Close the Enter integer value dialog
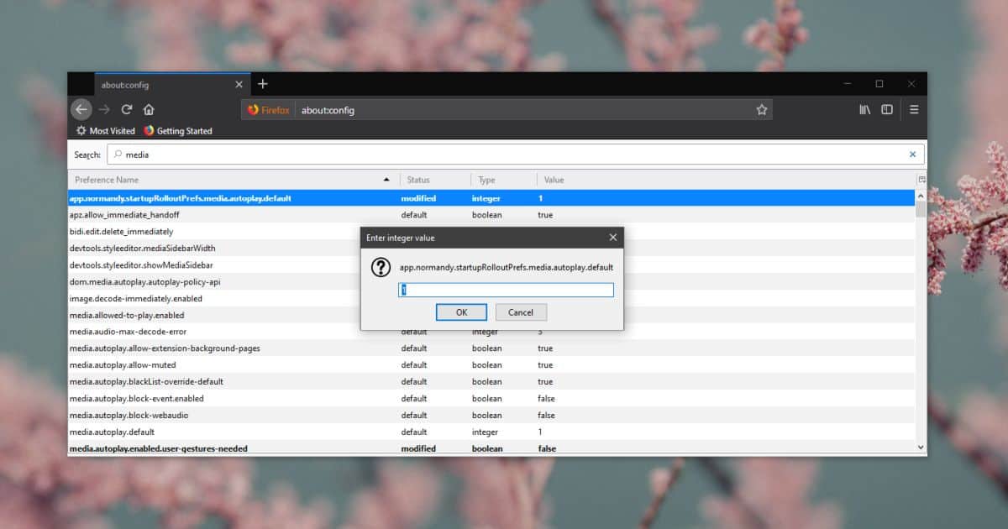 [613, 238]
